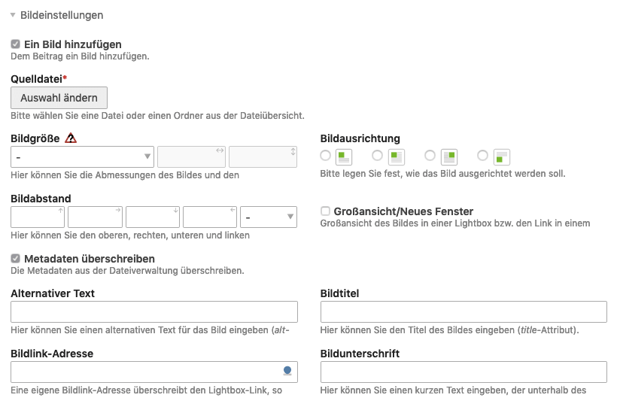Click the Bildgröße height input field
617x416 pixels.
coord(263,156)
